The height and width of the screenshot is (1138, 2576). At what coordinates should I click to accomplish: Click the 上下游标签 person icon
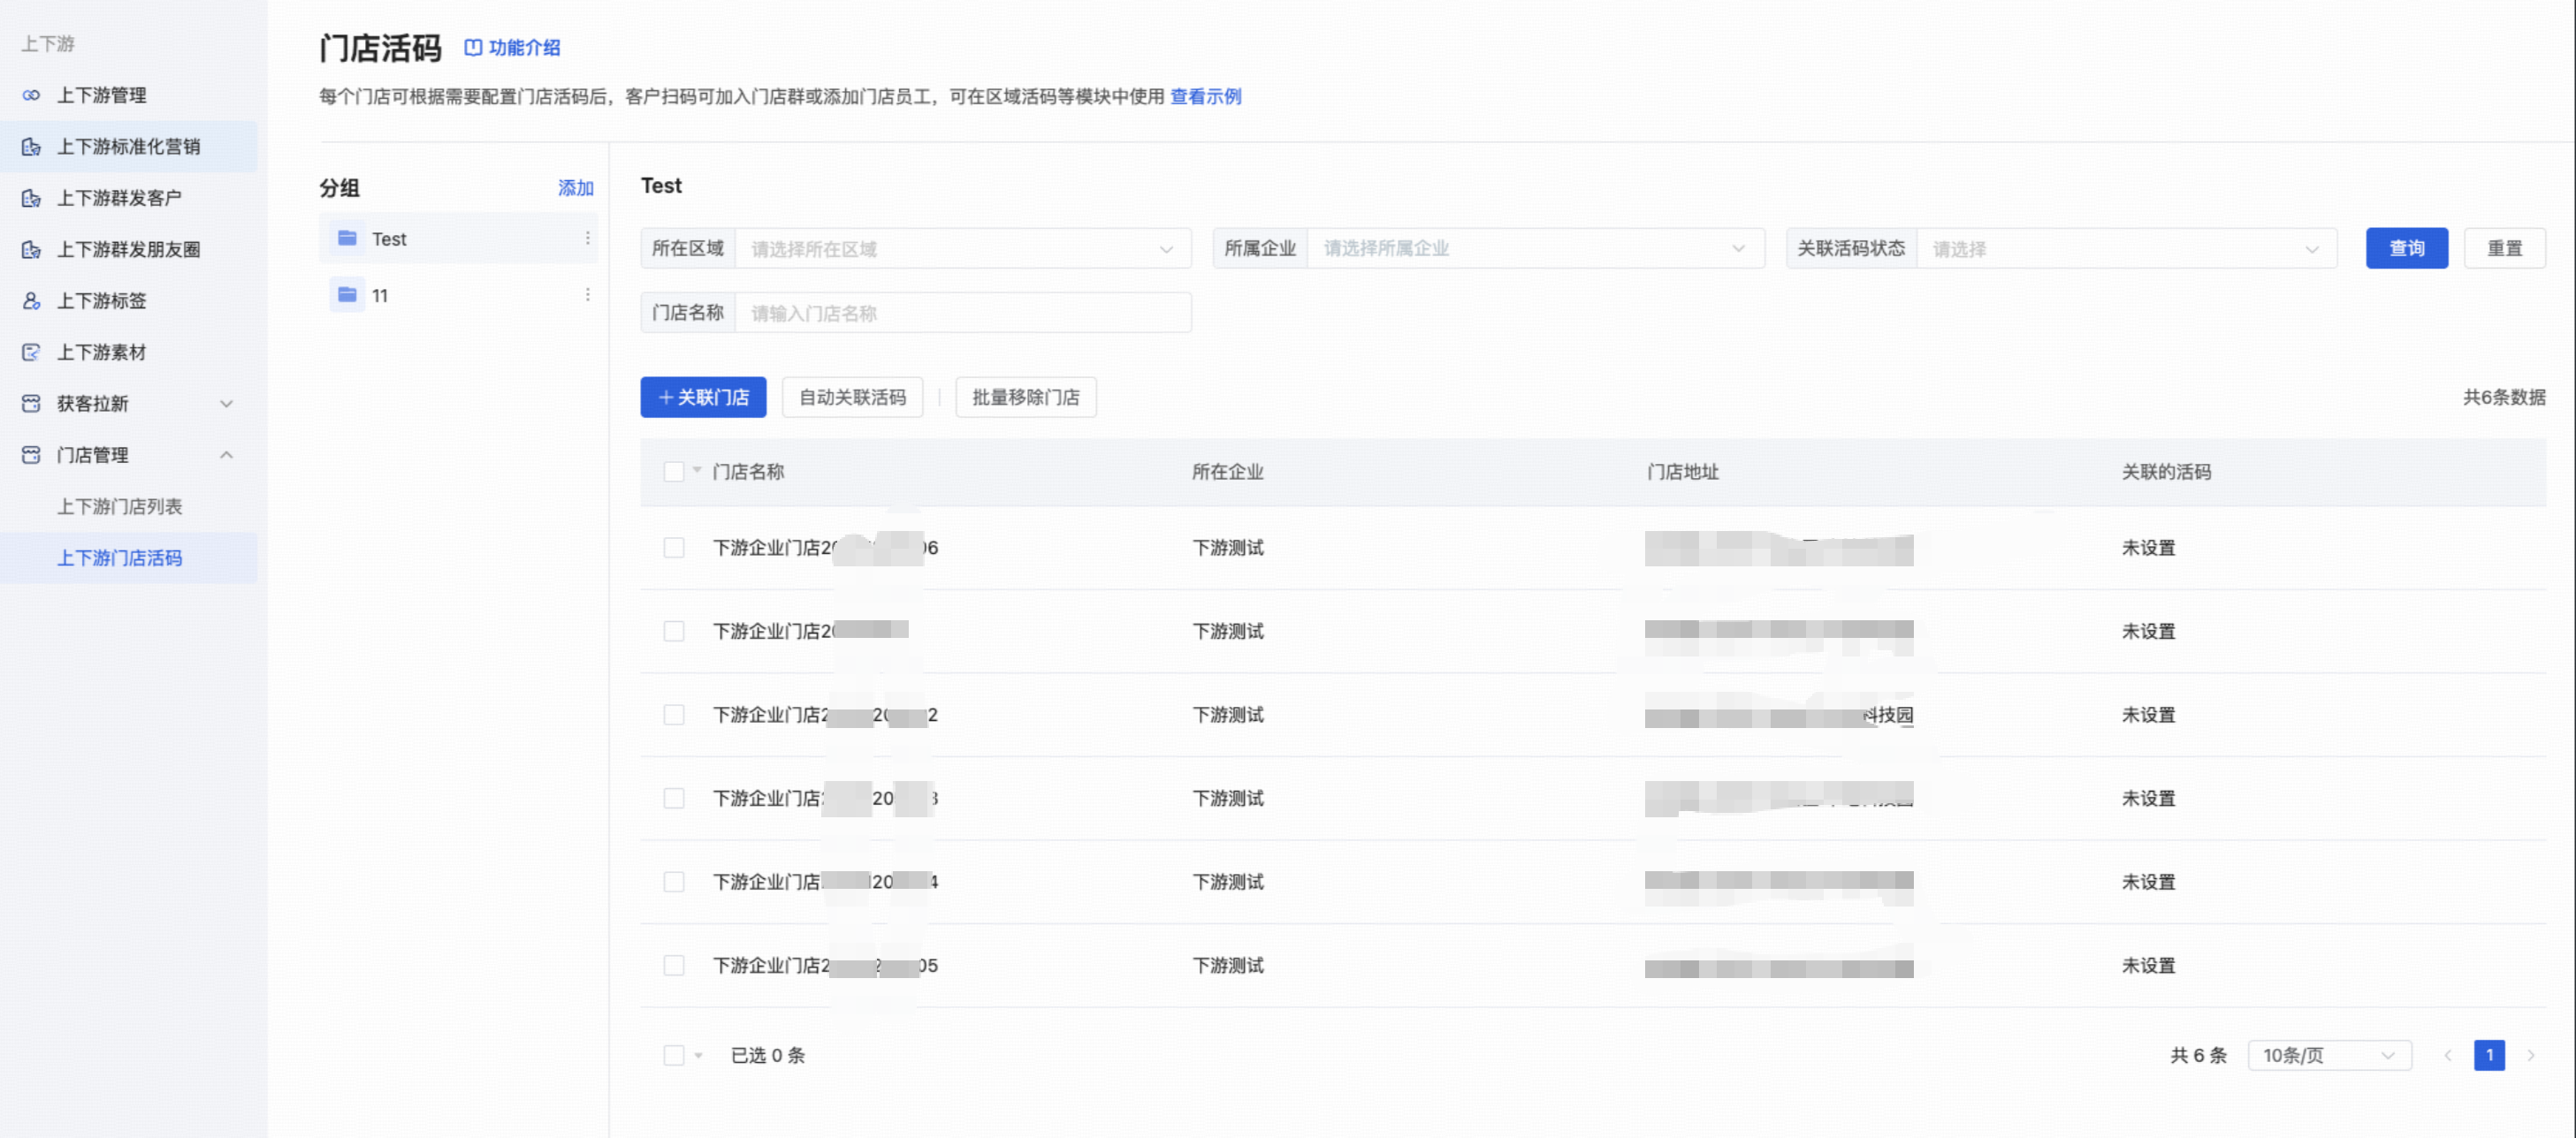(31, 300)
